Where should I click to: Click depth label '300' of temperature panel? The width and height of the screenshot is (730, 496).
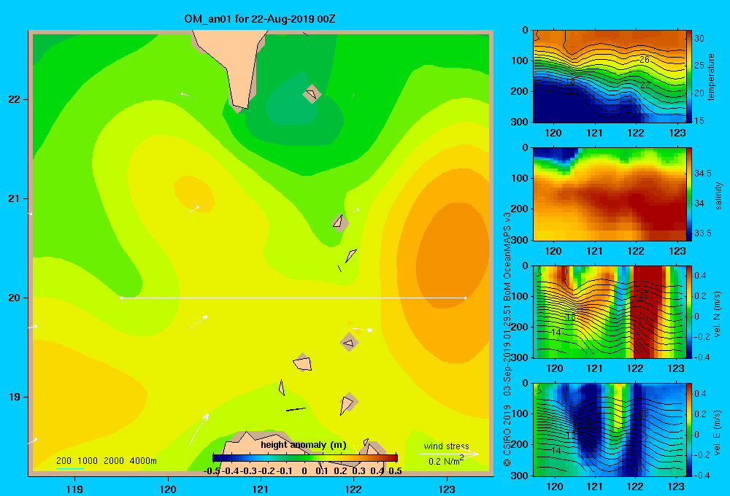point(519,122)
